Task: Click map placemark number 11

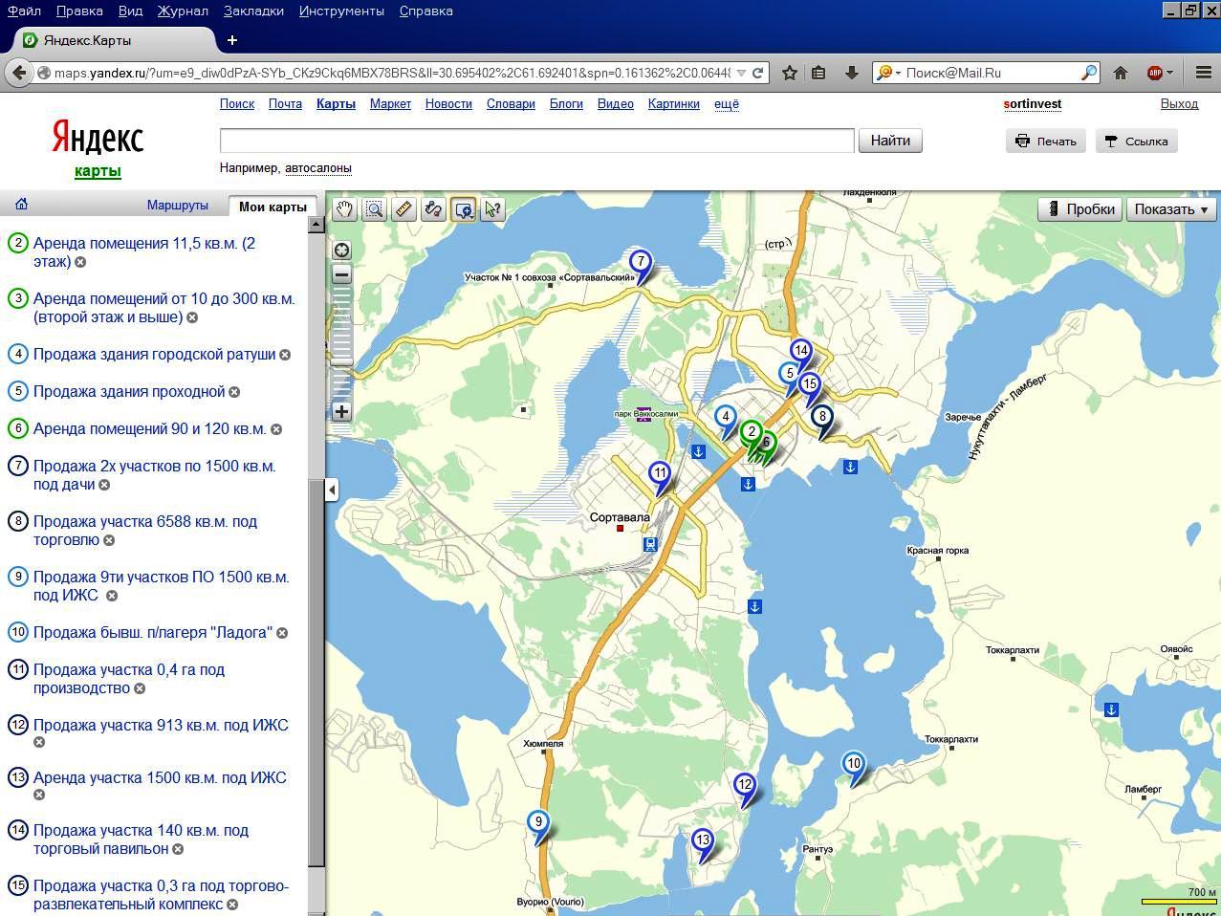Action: [x=660, y=473]
